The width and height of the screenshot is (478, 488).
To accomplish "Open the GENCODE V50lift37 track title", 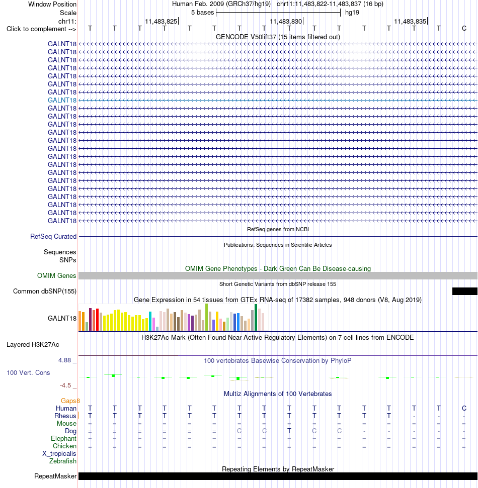I will [278, 37].
